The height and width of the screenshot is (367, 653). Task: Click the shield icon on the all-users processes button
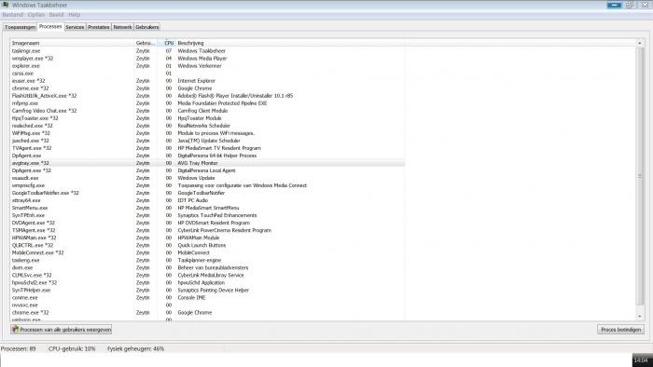tap(16, 329)
